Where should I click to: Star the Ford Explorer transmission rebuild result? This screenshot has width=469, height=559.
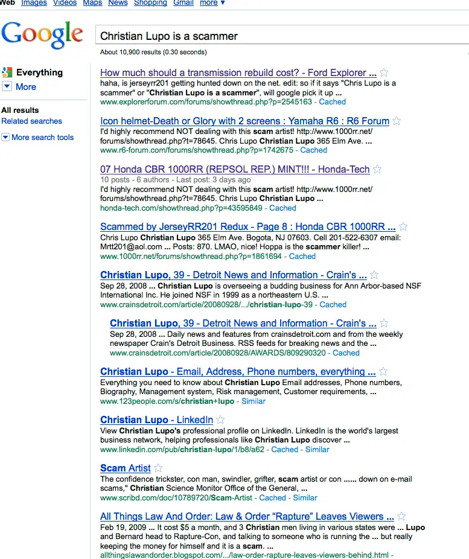[x=384, y=72]
